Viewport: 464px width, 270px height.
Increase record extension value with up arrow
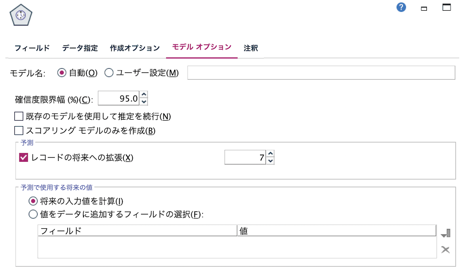click(x=271, y=154)
